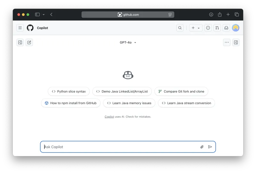This screenshot has height=173, width=256.
Task: Show Safari tab overview icon
Action: [x=237, y=14]
